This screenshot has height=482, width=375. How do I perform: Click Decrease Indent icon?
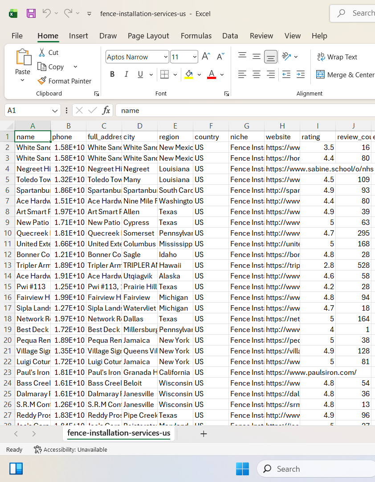click(x=286, y=75)
